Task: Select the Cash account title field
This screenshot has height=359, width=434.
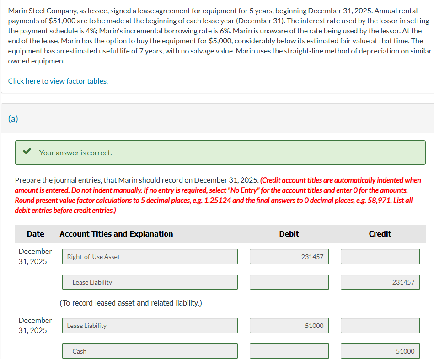Action: coord(150,351)
